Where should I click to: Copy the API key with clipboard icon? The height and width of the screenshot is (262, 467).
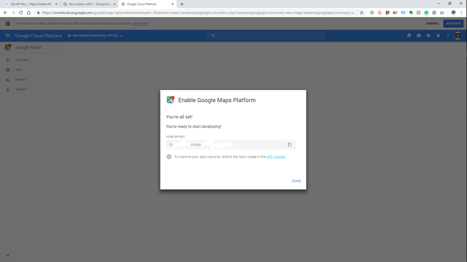pos(289,145)
